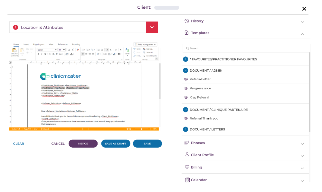Click the Undo icon in Editing group

pos(134,49)
